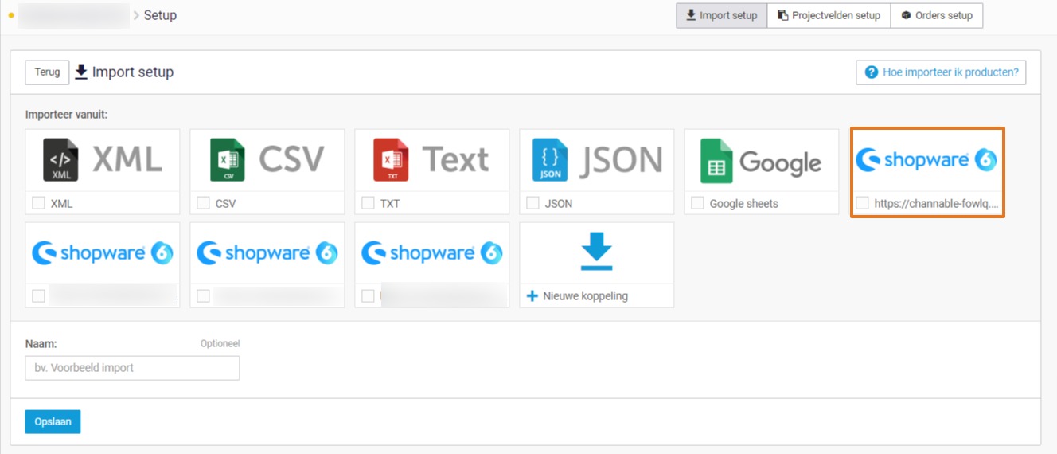Open Hoe importeer ik producten help link
This screenshot has height=454, width=1057.
941,72
